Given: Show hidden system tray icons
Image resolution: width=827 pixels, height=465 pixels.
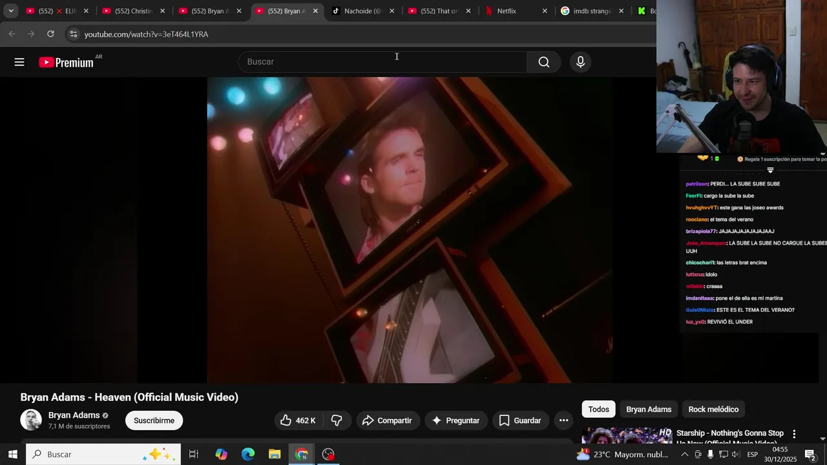Looking at the screenshot, I should coord(685,454).
